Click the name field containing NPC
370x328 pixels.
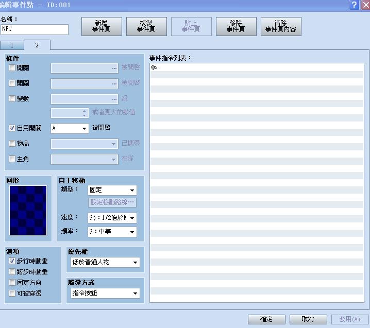35,29
